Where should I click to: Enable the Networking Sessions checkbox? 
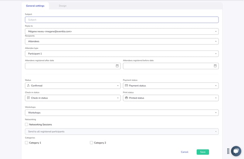tap(27, 125)
